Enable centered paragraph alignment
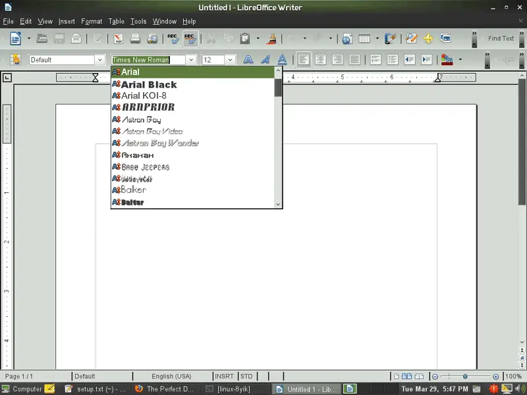527x395 pixels. (x=320, y=60)
